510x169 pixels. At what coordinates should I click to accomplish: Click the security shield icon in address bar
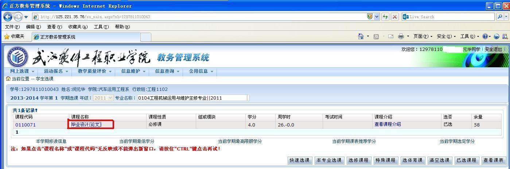click(370, 17)
